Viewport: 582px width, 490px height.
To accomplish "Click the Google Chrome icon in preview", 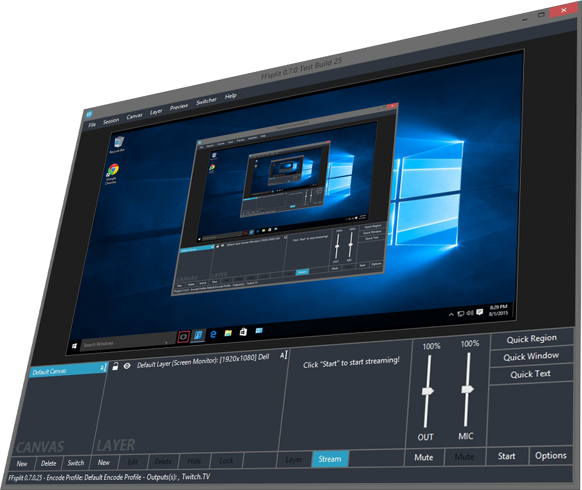I will [112, 171].
